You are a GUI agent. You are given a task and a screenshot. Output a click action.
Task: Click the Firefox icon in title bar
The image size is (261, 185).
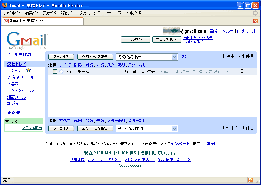coord(5,5)
